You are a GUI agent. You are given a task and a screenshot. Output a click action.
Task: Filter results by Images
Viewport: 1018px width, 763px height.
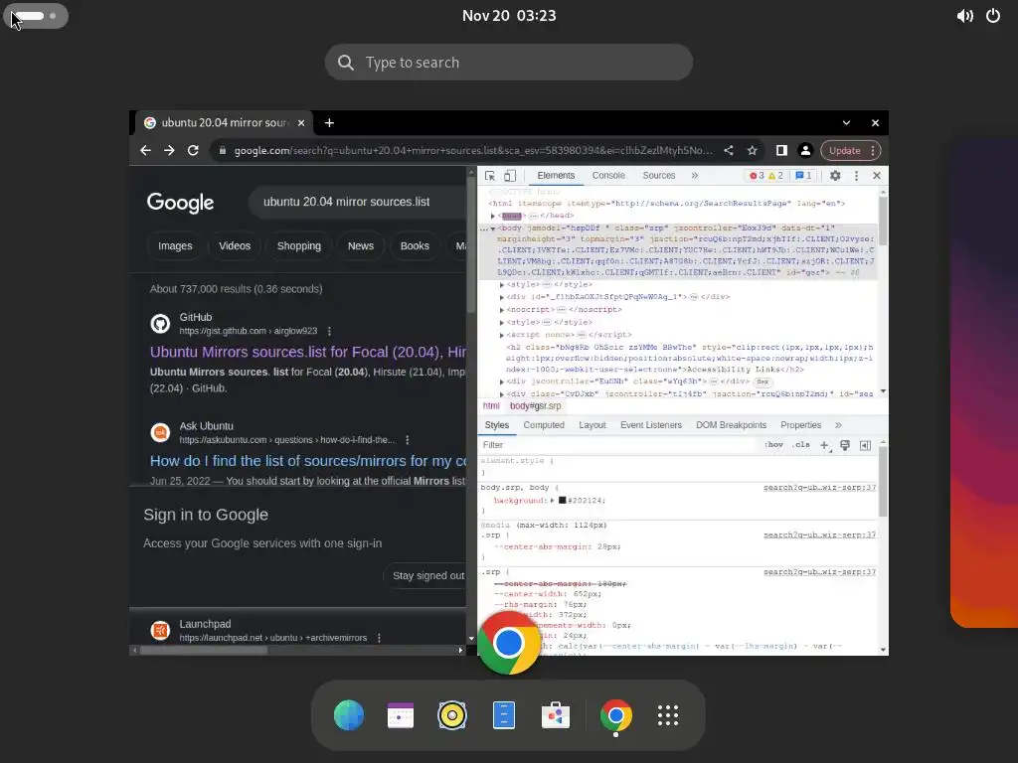coord(175,246)
